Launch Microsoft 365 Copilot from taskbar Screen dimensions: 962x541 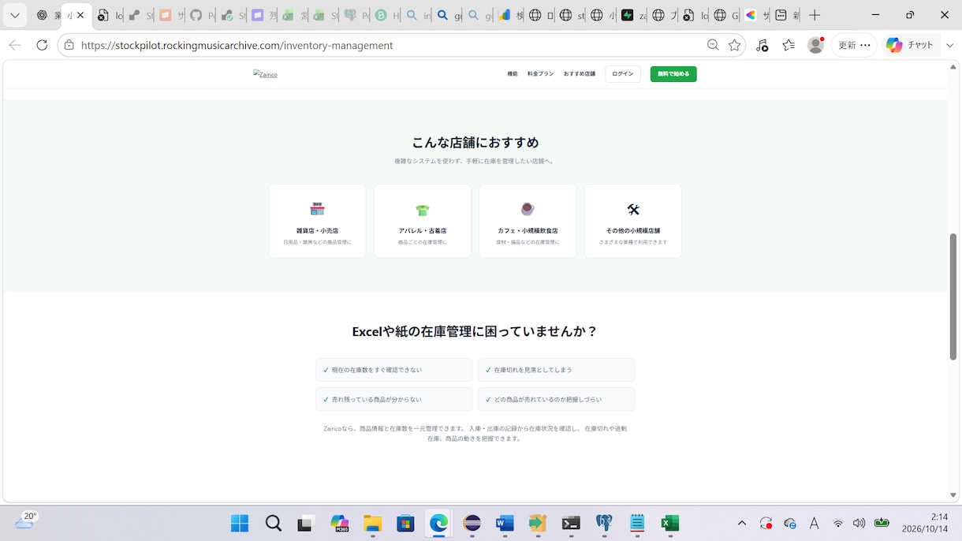pos(340,523)
